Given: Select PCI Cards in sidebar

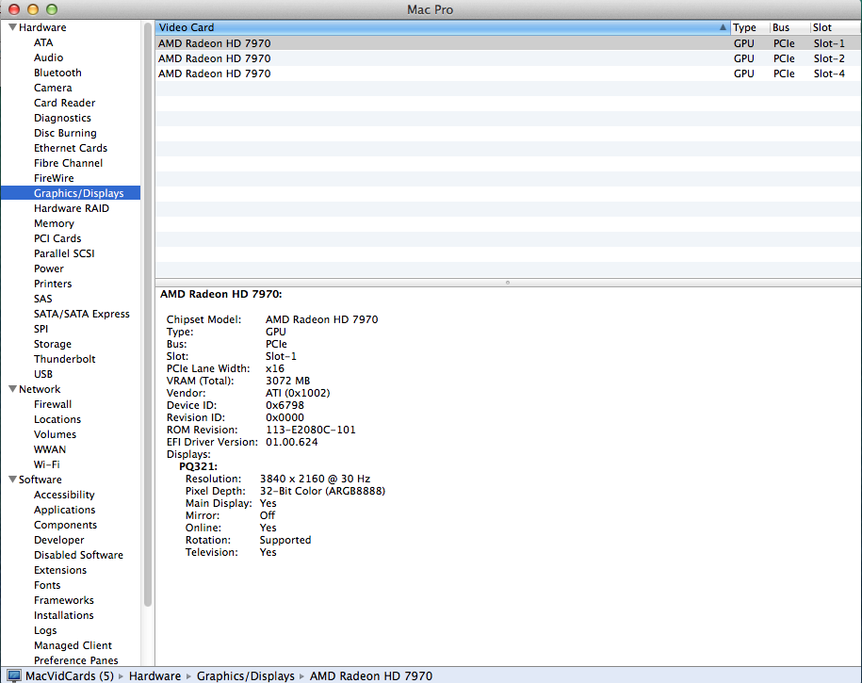Looking at the screenshot, I should tap(57, 238).
